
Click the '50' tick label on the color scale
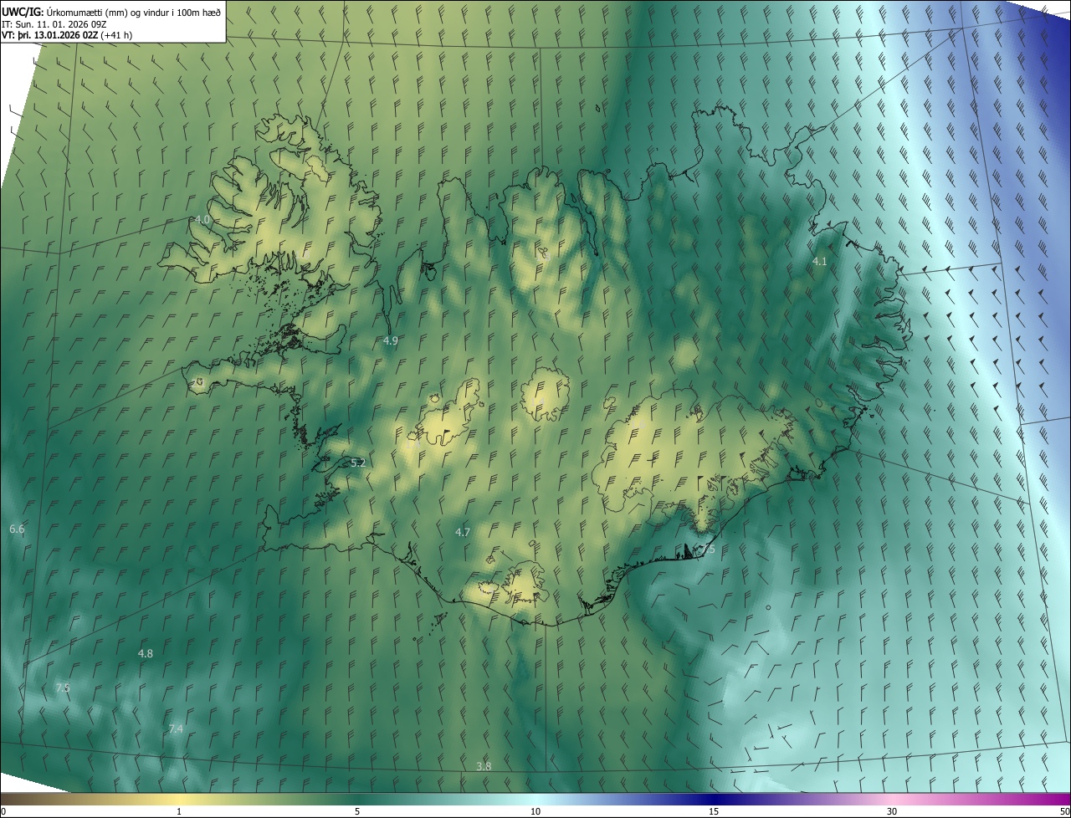pyautogui.click(x=1064, y=811)
